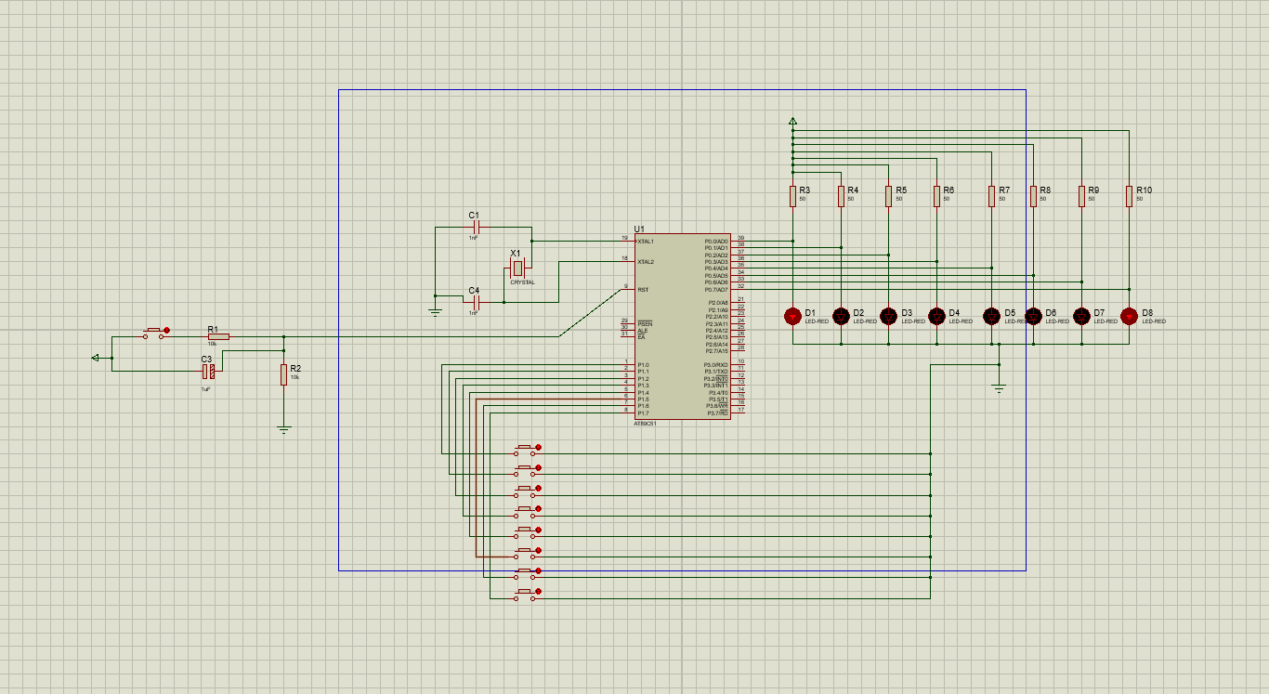Select the AT89C51 microcontroller U1 body
Image resolution: width=1269 pixels, height=694 pixels.
pyautogui.click(x=683, y=326)
